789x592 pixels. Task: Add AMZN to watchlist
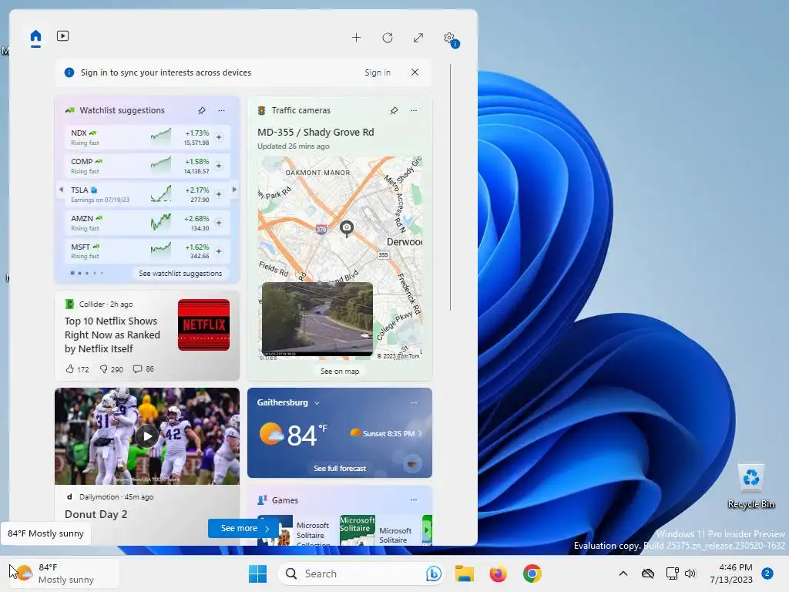click(x=219, y=223)
